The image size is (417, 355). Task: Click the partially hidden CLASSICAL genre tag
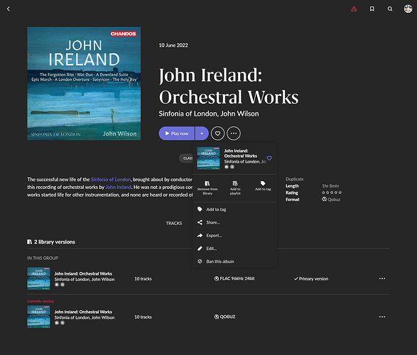[186, 158]
